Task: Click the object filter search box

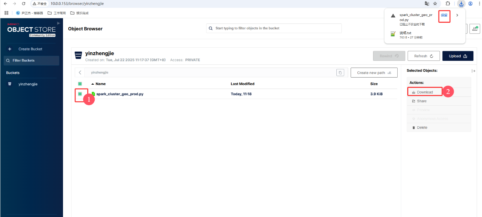Action: tap(274, 28)
